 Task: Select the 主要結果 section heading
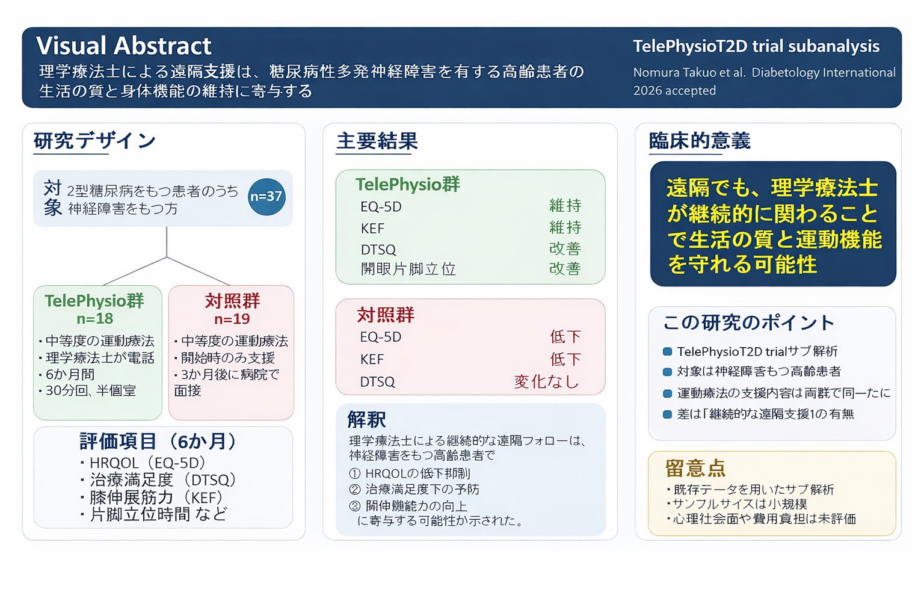[x=377, y=141]
